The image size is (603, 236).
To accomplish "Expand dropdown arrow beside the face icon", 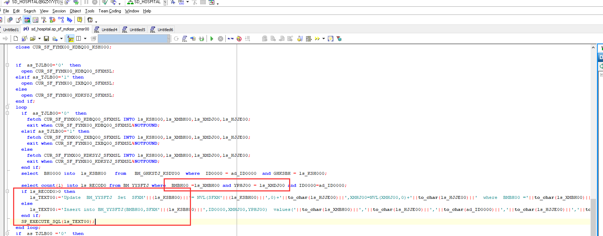I will point(96,22).
